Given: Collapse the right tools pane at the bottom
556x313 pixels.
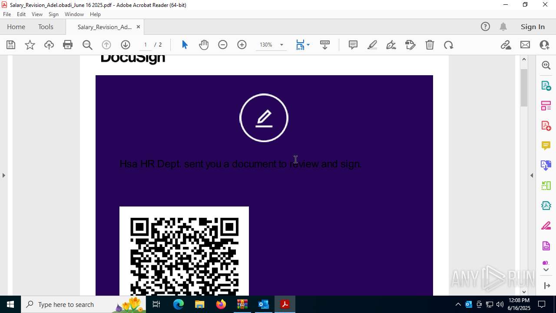Looking at the screenshot, I should click(x=546, y=286).
